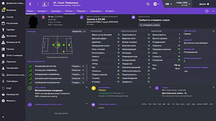This screenshot has height=121, width=216.
Task: Click the Отправить скаута button
Action: coord(150,25)
